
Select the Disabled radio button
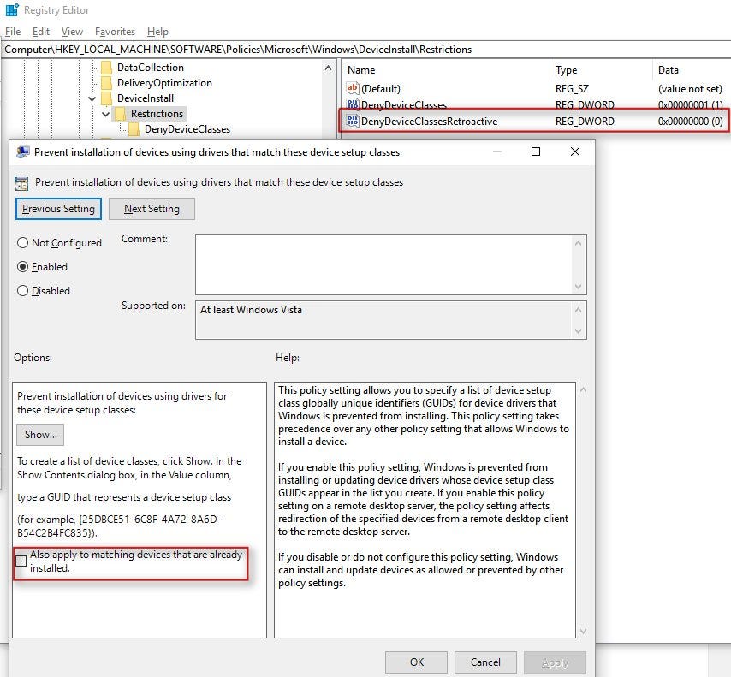pos(22,291)
